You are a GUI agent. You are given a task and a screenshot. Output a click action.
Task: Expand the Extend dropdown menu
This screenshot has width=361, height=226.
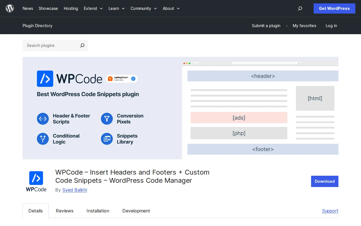93,8
